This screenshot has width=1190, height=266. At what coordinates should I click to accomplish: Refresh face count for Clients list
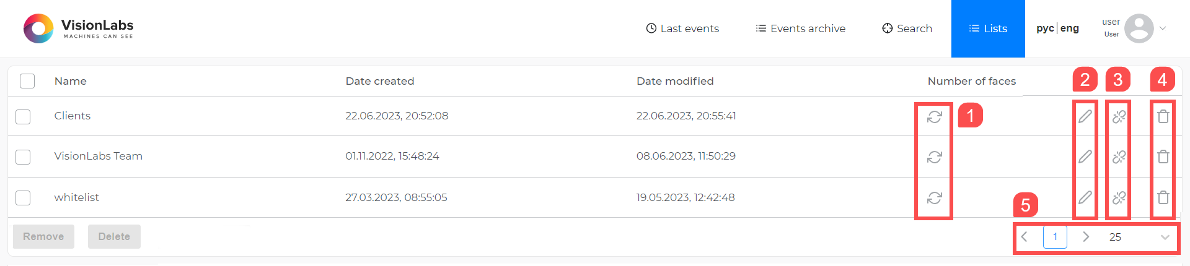pyautogui.click(x=934, y=116)
